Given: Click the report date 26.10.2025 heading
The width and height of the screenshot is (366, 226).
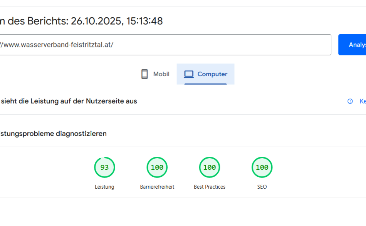Looking at the screenshot, I should [81, 21].
